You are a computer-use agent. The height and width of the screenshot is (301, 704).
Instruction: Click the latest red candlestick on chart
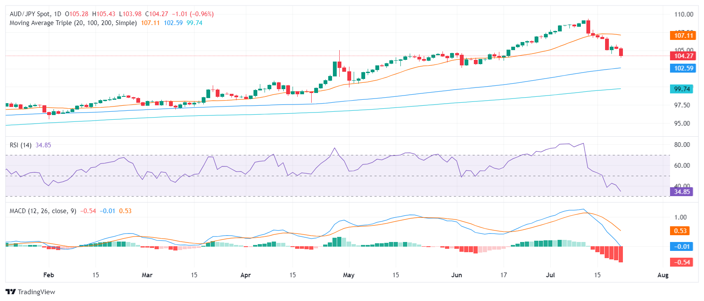click(621, 52)
